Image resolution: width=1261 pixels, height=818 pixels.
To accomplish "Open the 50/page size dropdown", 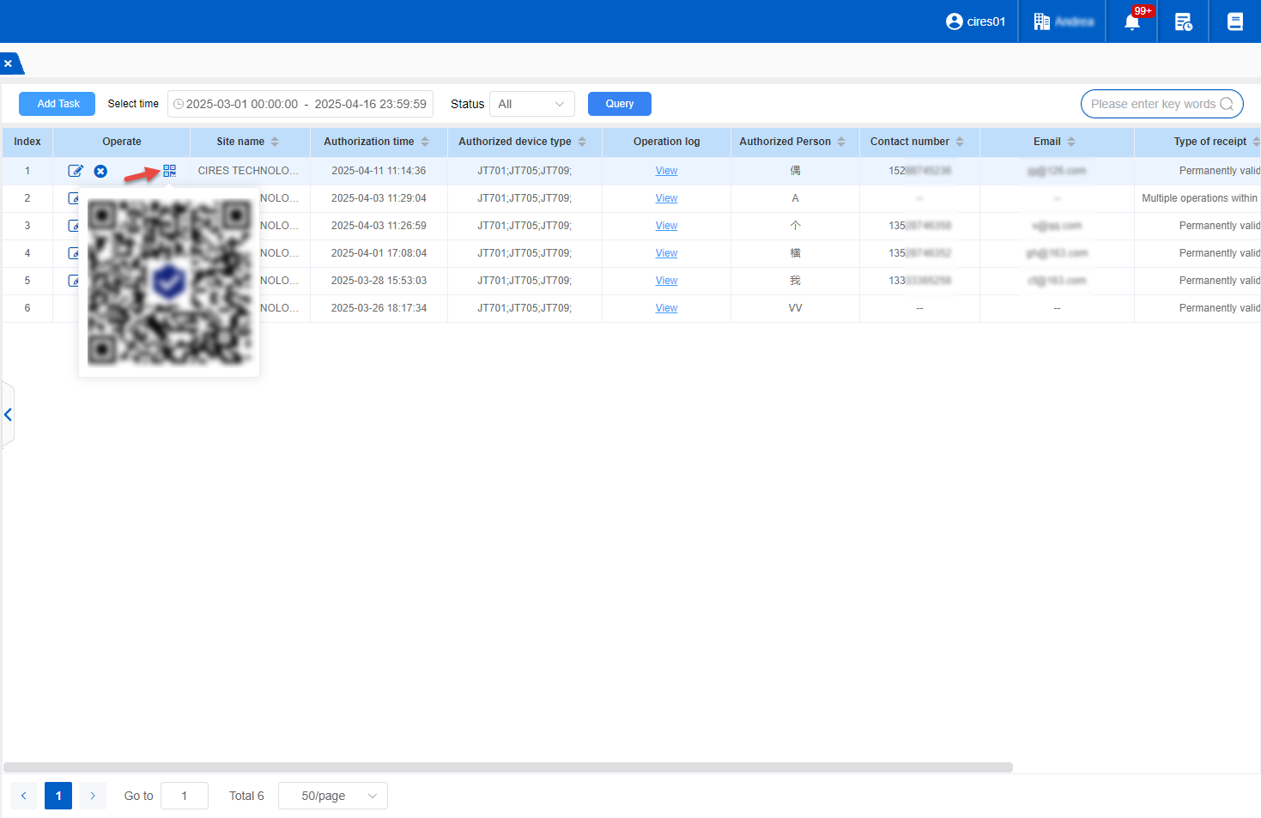I will click(333, 796).
